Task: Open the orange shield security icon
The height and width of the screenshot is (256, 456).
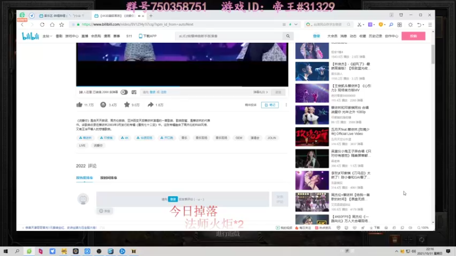Action: point(380,24)
